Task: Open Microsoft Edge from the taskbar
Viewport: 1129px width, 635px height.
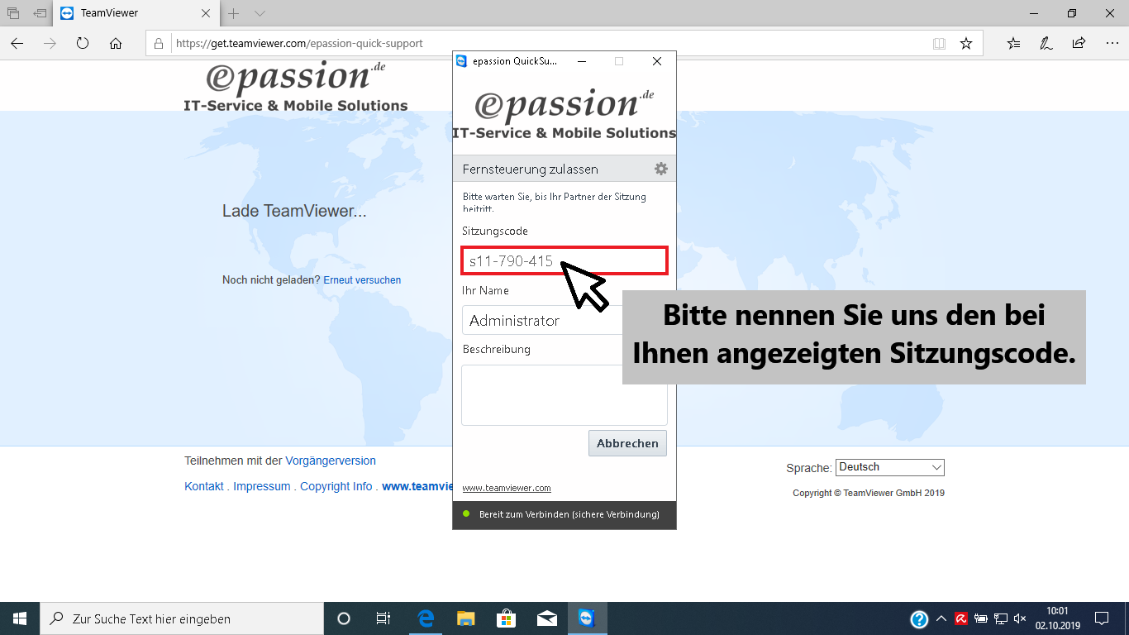Action: (426, 618)
